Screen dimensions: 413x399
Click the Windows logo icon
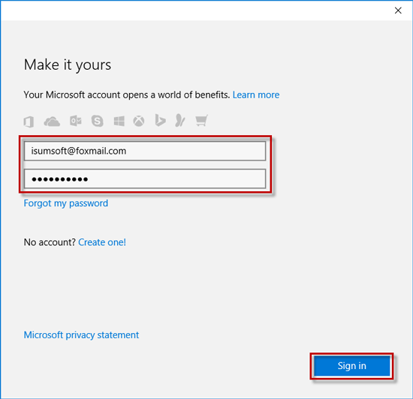pyautogui.click(x=119, y=121)
